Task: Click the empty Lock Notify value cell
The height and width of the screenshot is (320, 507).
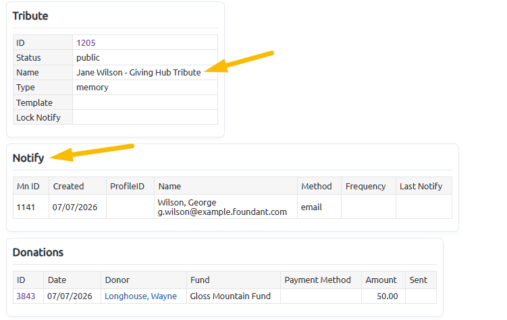Action: (x=145, y=117)
